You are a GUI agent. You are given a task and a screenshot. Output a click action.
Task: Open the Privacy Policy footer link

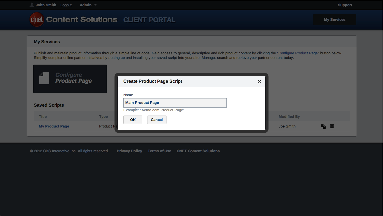point(129,151)
